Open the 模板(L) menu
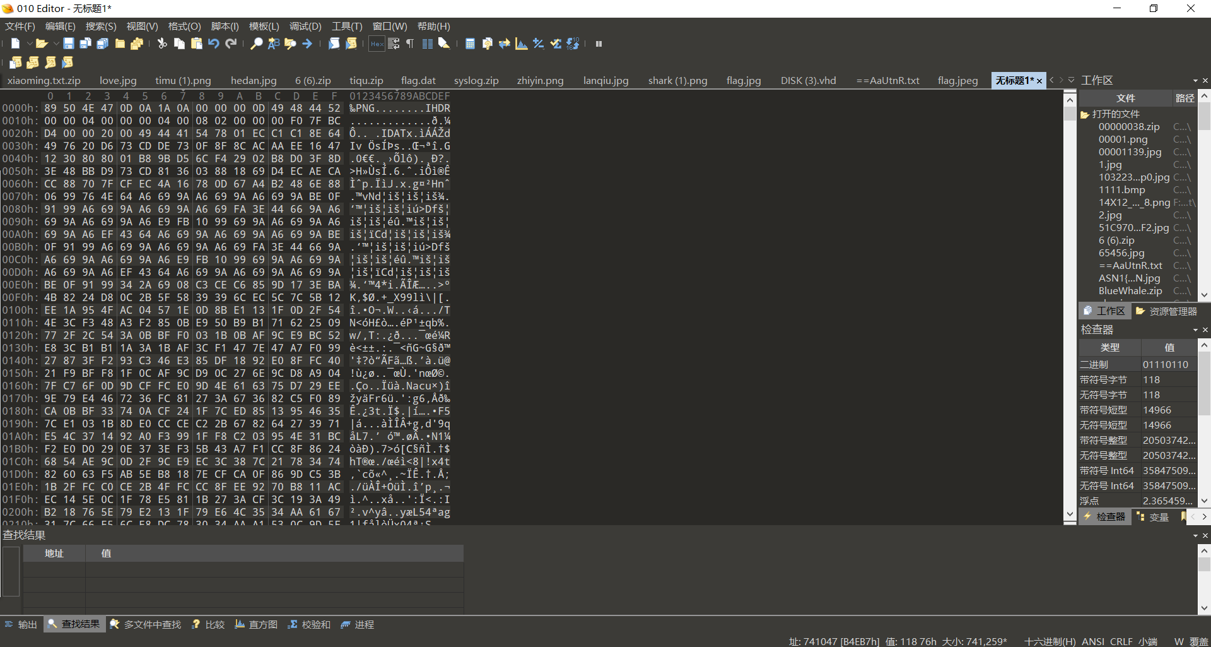Image resolution: width=1211 pixels, height=647 pixels. coord(264,26)
